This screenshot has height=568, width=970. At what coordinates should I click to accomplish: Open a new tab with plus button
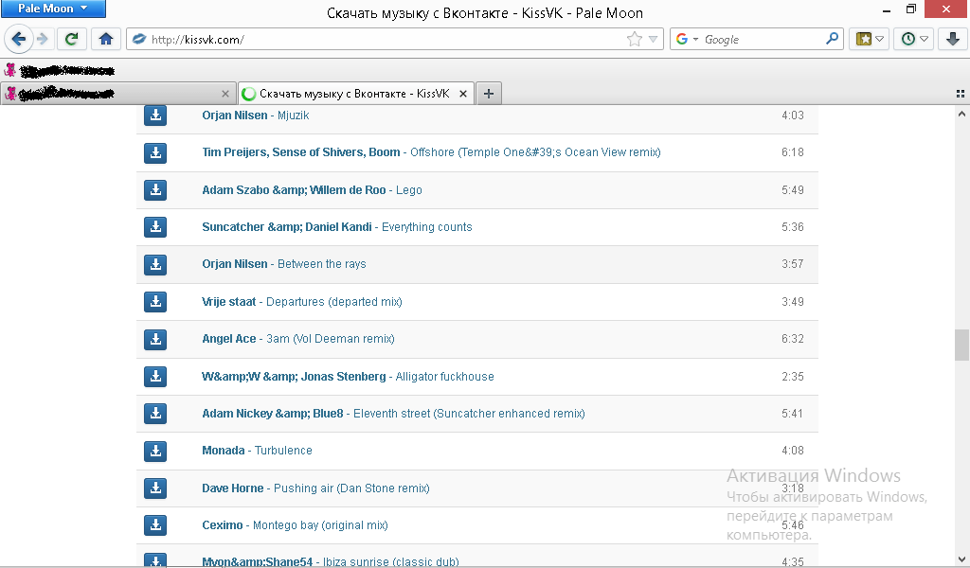[x=489, y=94]
